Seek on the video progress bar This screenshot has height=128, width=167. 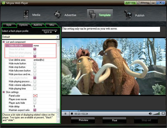coord(114,111)
